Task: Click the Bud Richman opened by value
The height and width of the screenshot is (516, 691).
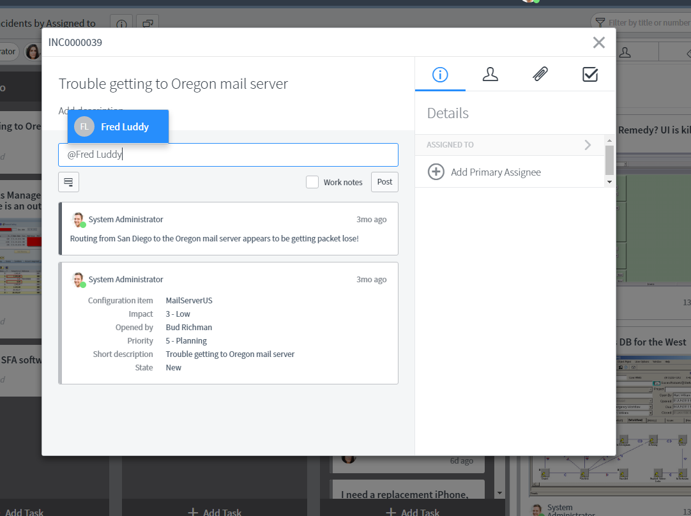Action: coord(188,328)
